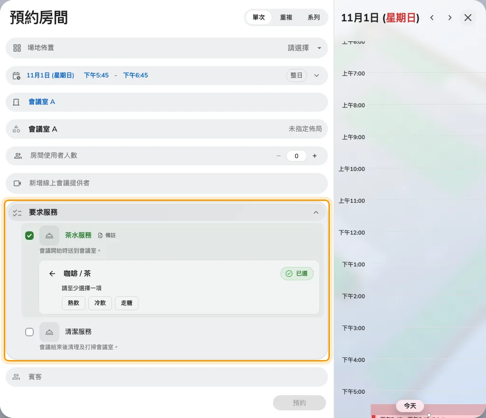Click the 賓客 guests field
The image size is (486, 418).
point(167,377)
